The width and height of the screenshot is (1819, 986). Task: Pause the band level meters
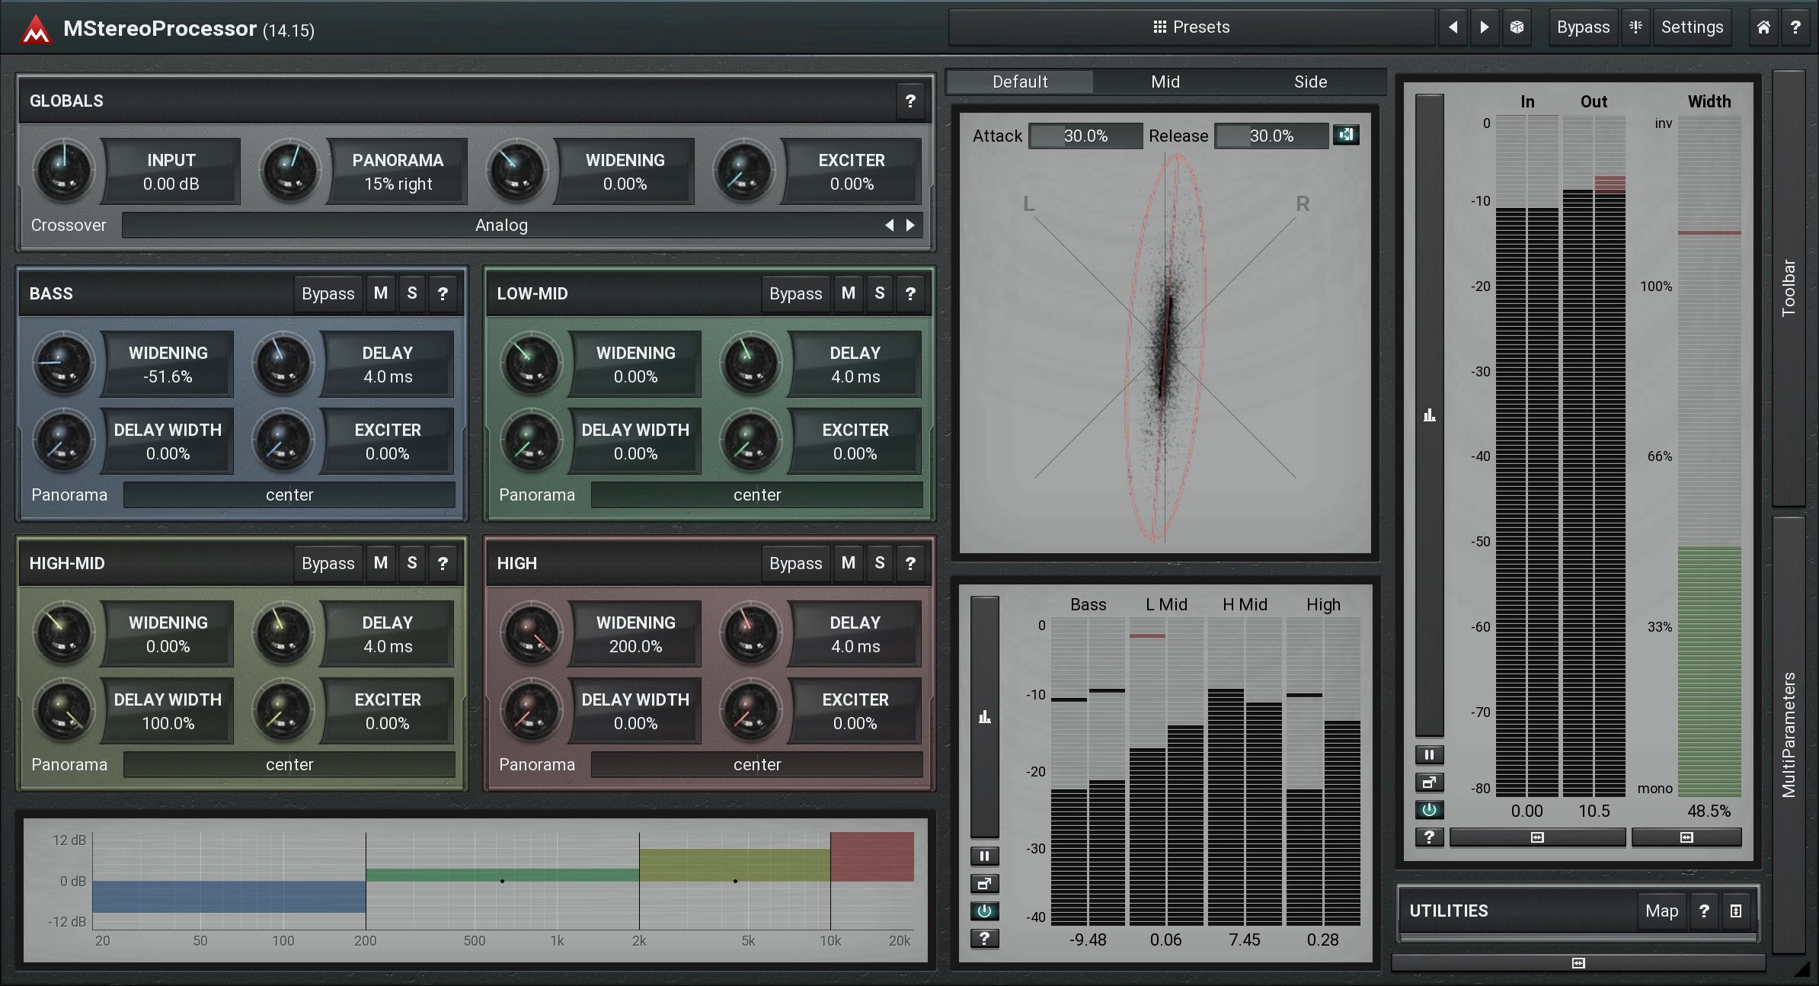984,856
